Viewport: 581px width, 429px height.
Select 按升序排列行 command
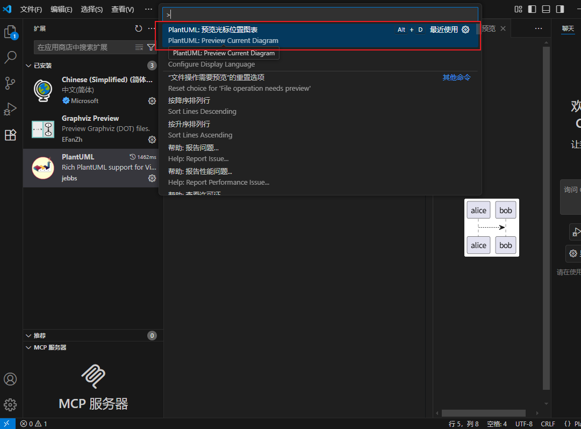tap(320, 129)
